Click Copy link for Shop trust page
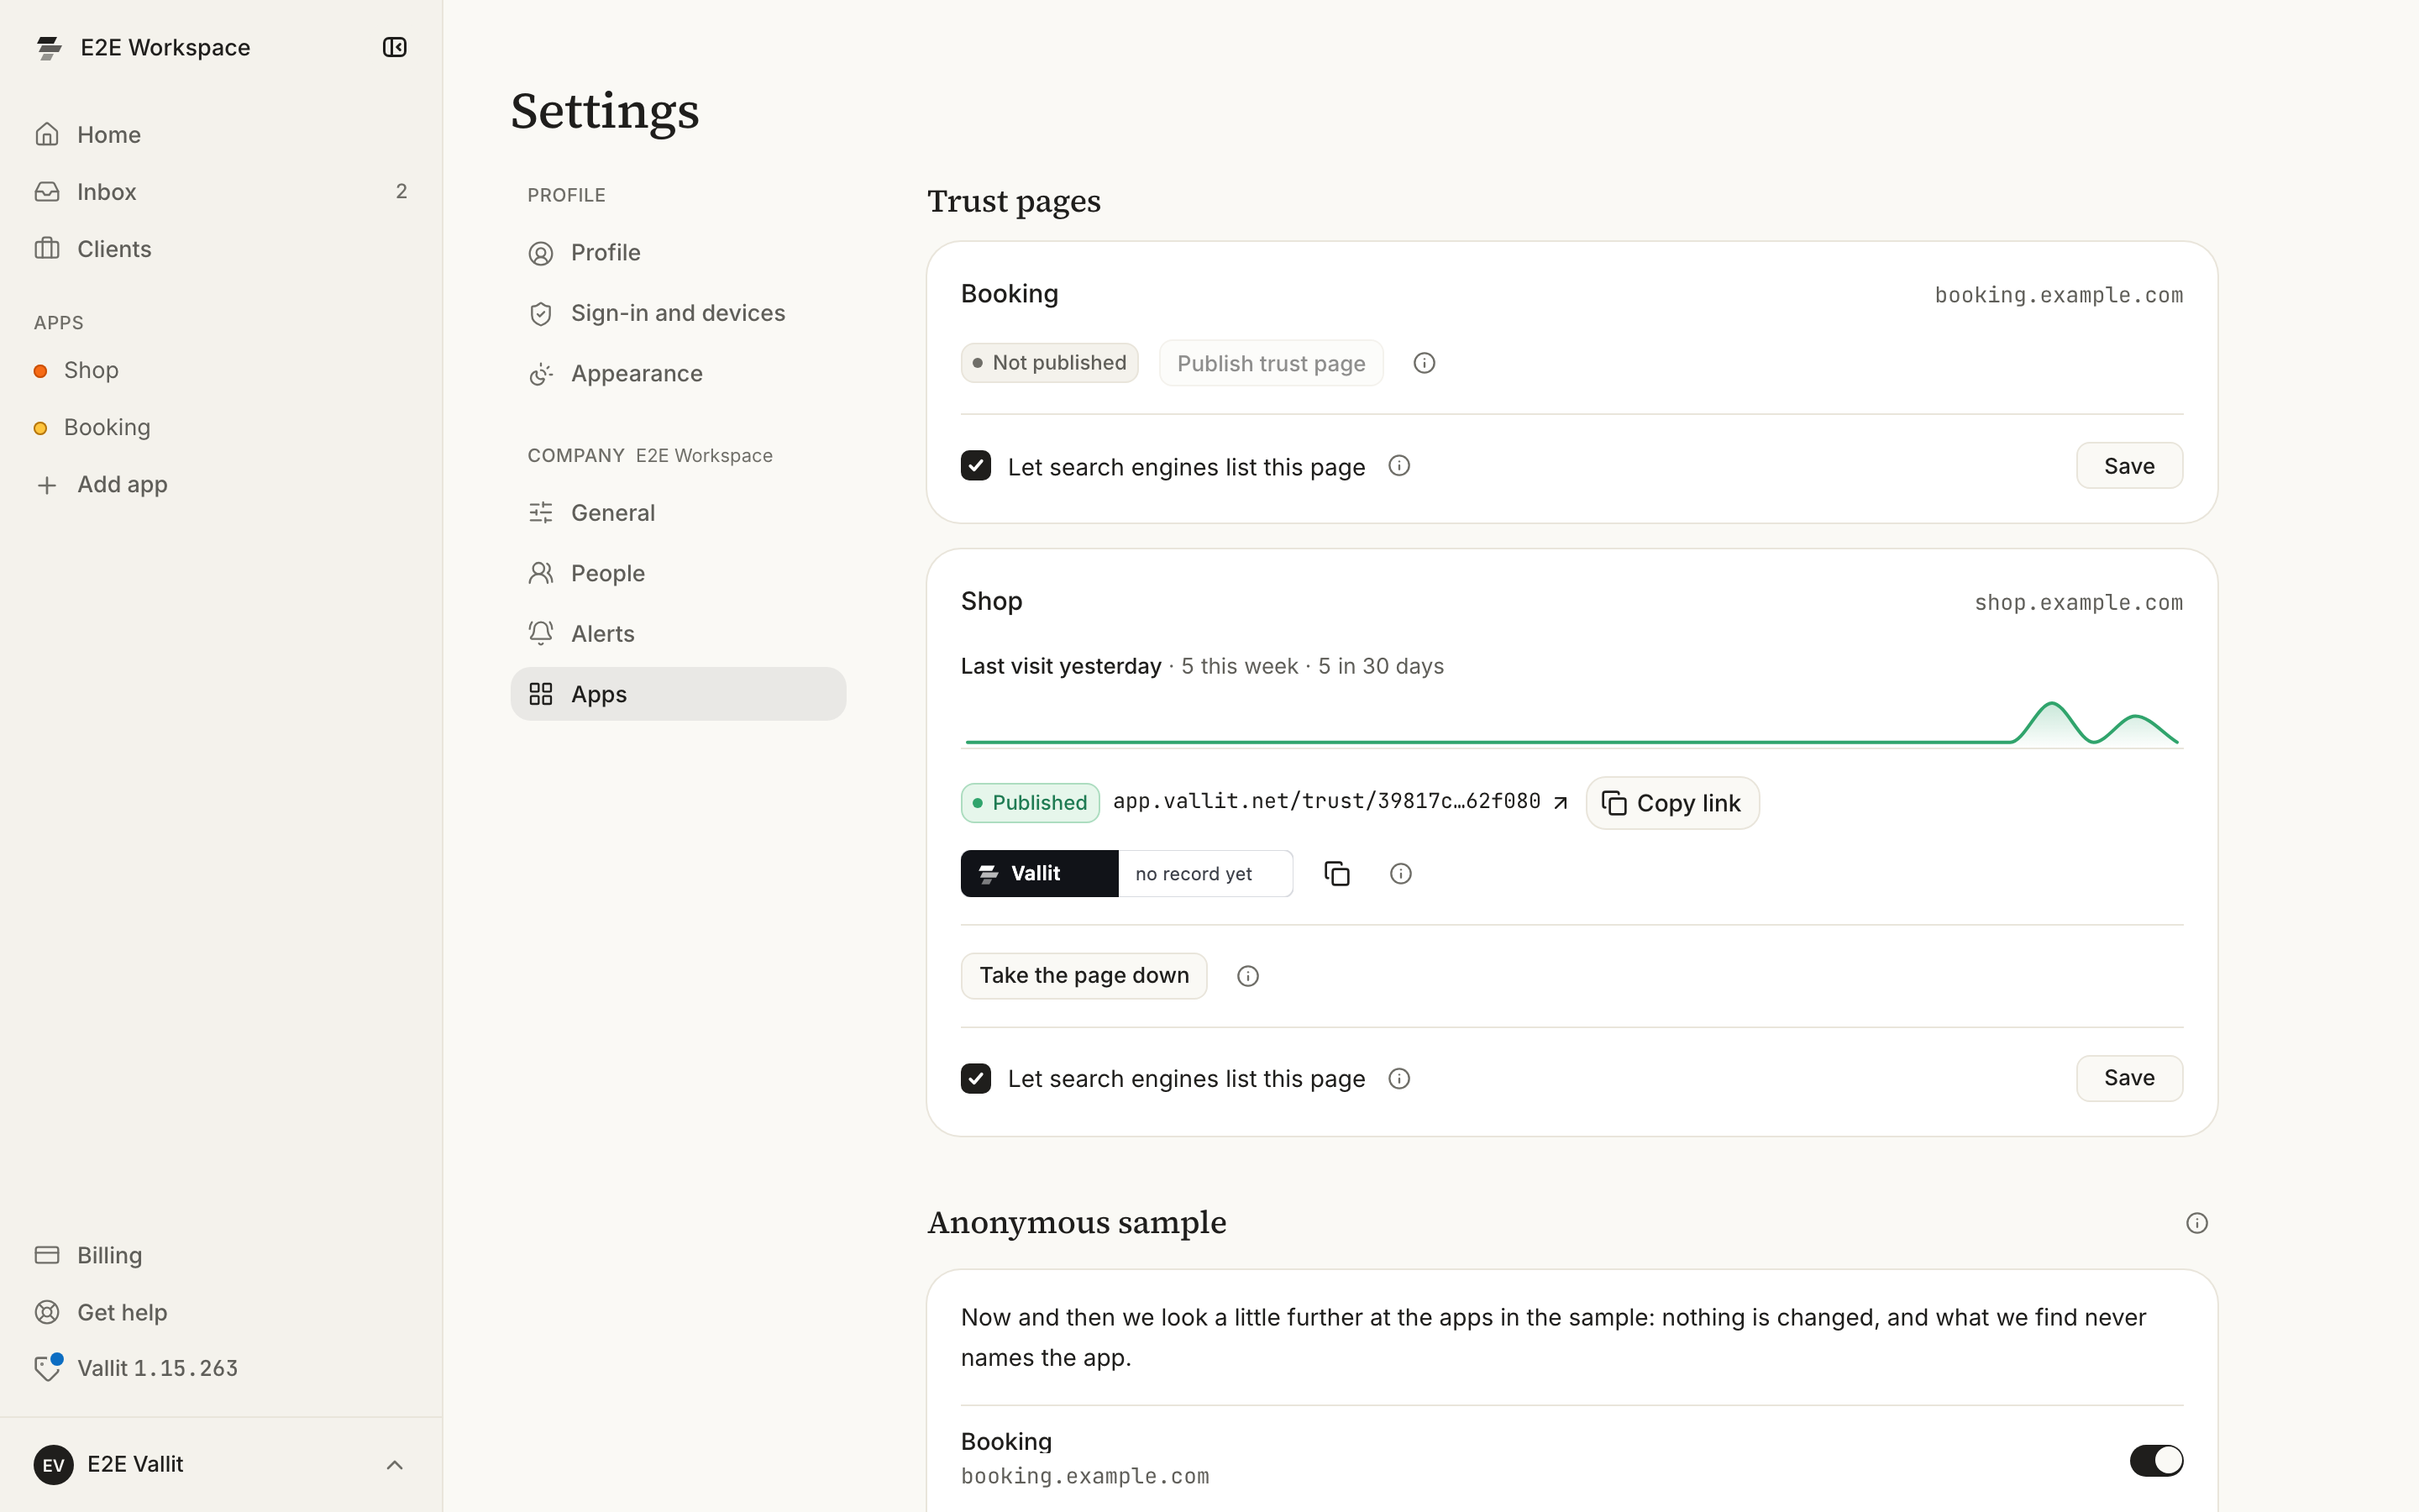The image size is (2419, 1512). point(1671,803)
